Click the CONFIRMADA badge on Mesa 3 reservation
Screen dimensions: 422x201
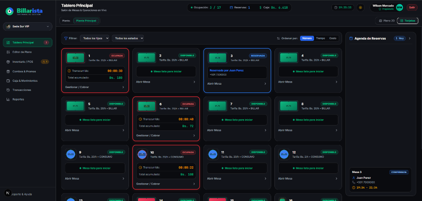[399, 172]
